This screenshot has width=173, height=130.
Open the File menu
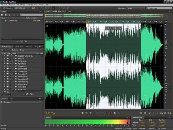pos(2,5)
